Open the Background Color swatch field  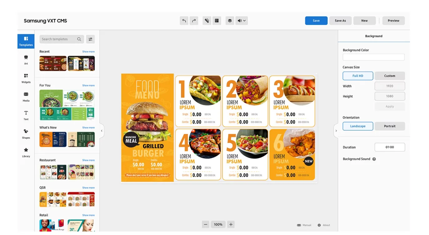point(374,57)
